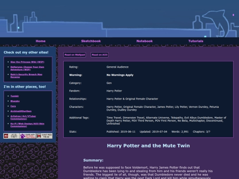Click the I'm in other places, too heading
This screenshot has height=179, width=239.
click(x=25, y=87)
